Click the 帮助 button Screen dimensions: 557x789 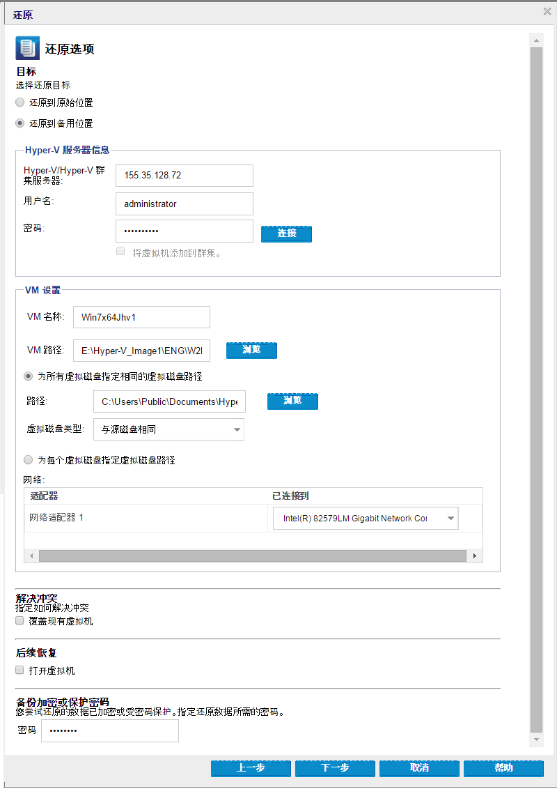click(x=503, y=768)
